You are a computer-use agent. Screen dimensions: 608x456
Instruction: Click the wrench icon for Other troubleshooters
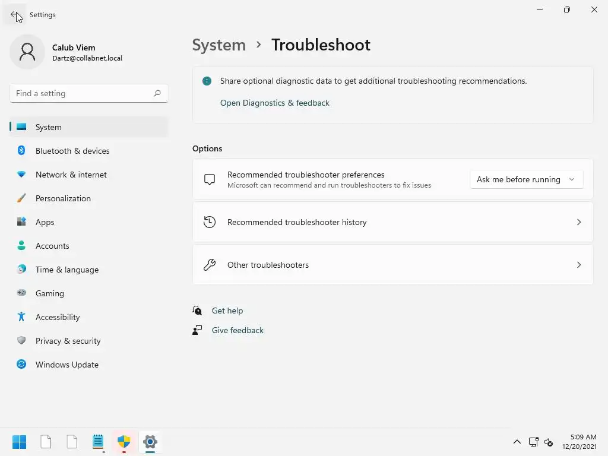pos(210,265)
